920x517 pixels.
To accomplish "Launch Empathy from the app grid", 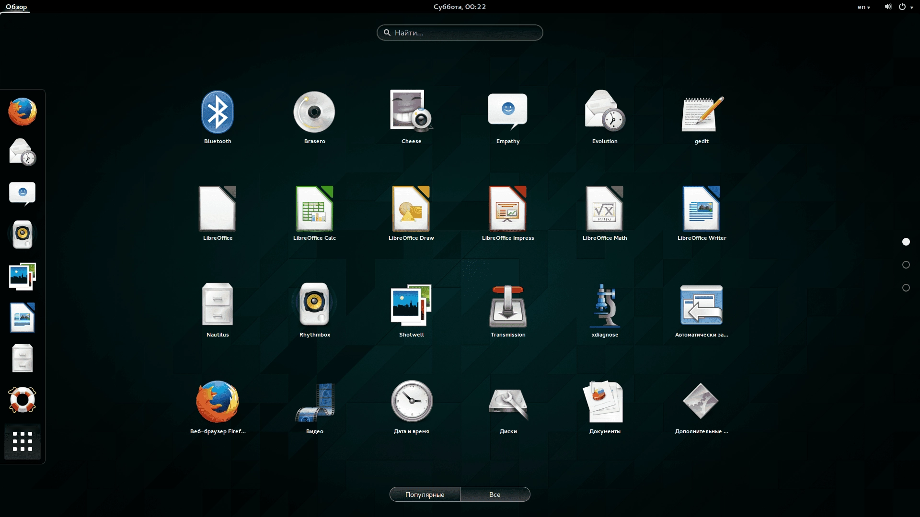I will point(508,112).
